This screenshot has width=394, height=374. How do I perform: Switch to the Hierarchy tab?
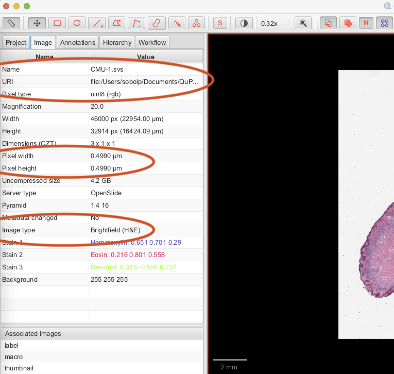[117, 42]
